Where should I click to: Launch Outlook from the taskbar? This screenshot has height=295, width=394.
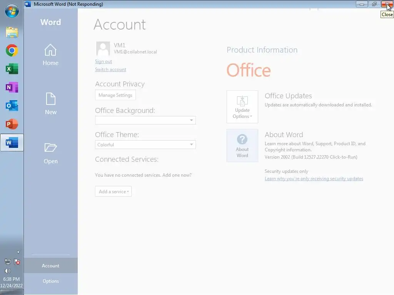[12, 106]
